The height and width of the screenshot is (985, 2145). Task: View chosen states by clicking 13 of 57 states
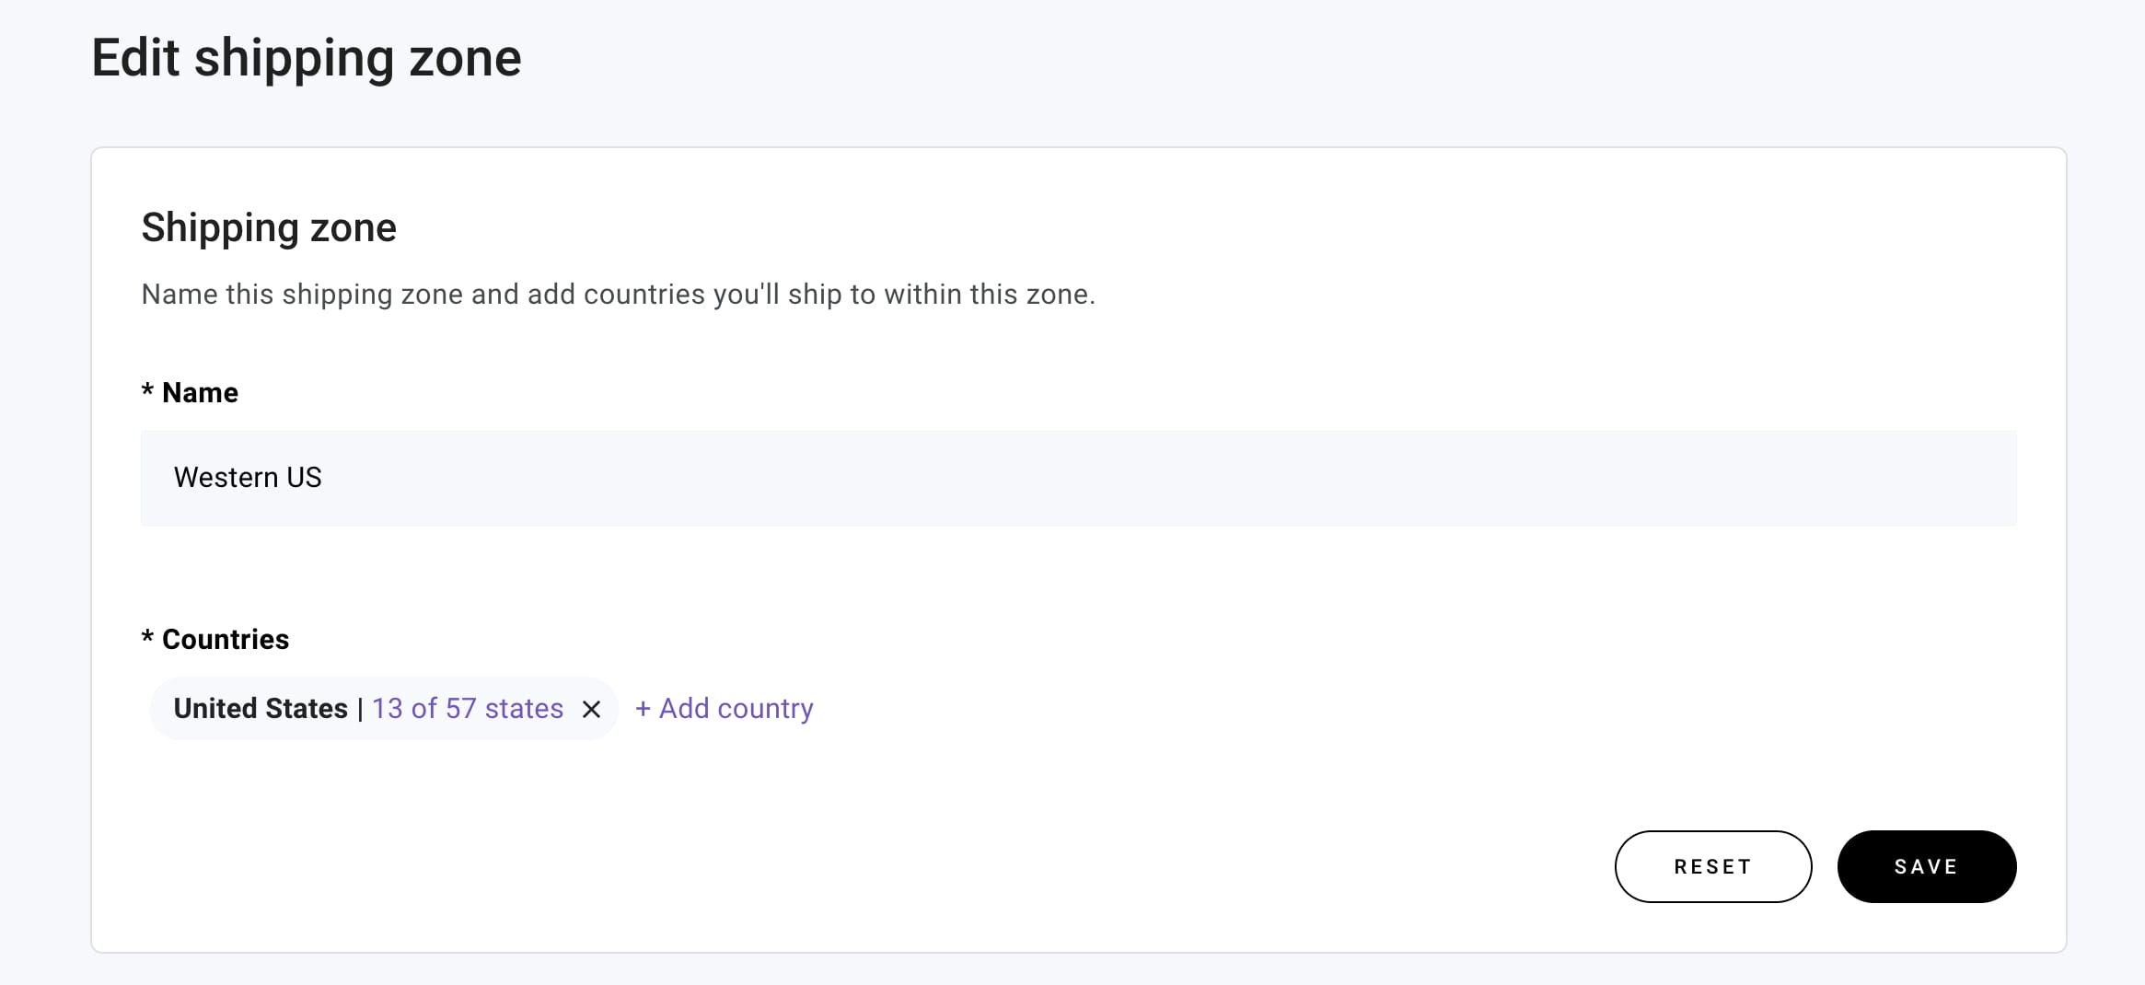467,709
